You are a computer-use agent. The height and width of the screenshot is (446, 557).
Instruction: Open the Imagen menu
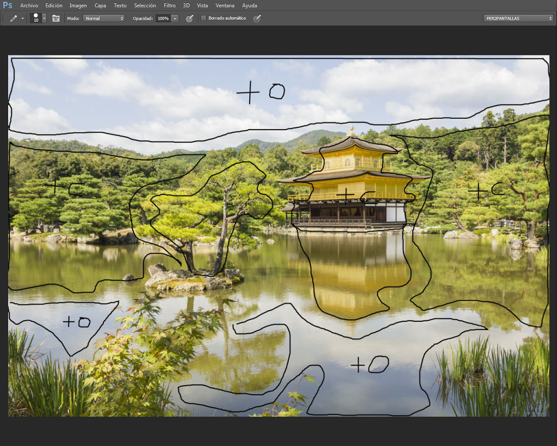tap(78, 5)
